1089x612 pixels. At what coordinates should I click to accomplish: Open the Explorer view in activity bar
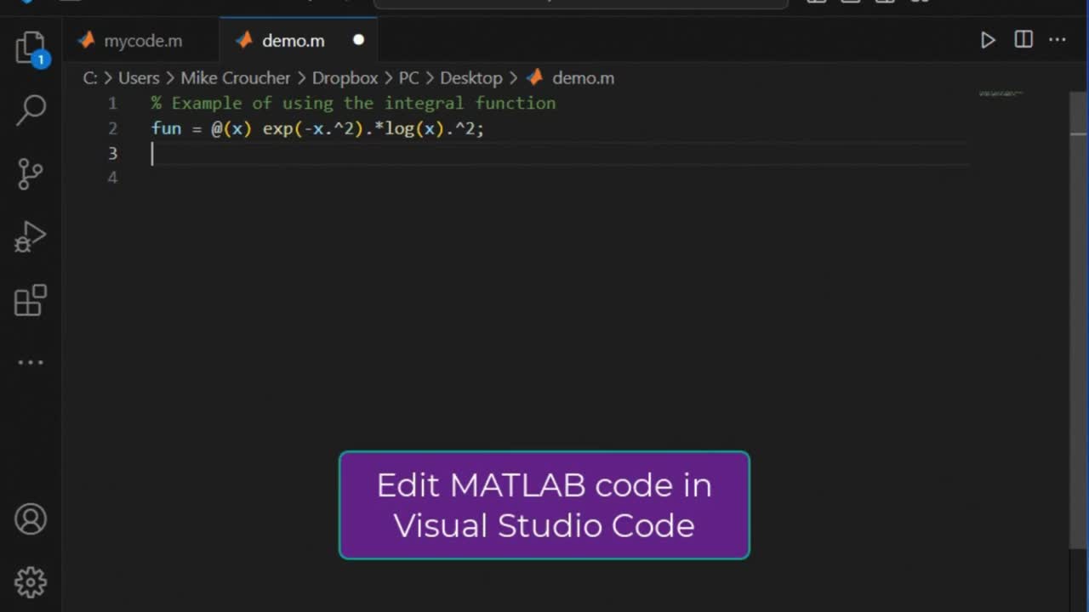point(31,48)
